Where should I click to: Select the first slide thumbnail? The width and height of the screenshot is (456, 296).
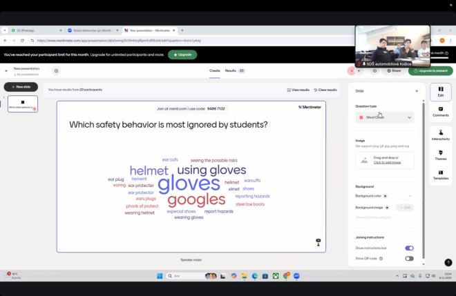pos(23,103)
